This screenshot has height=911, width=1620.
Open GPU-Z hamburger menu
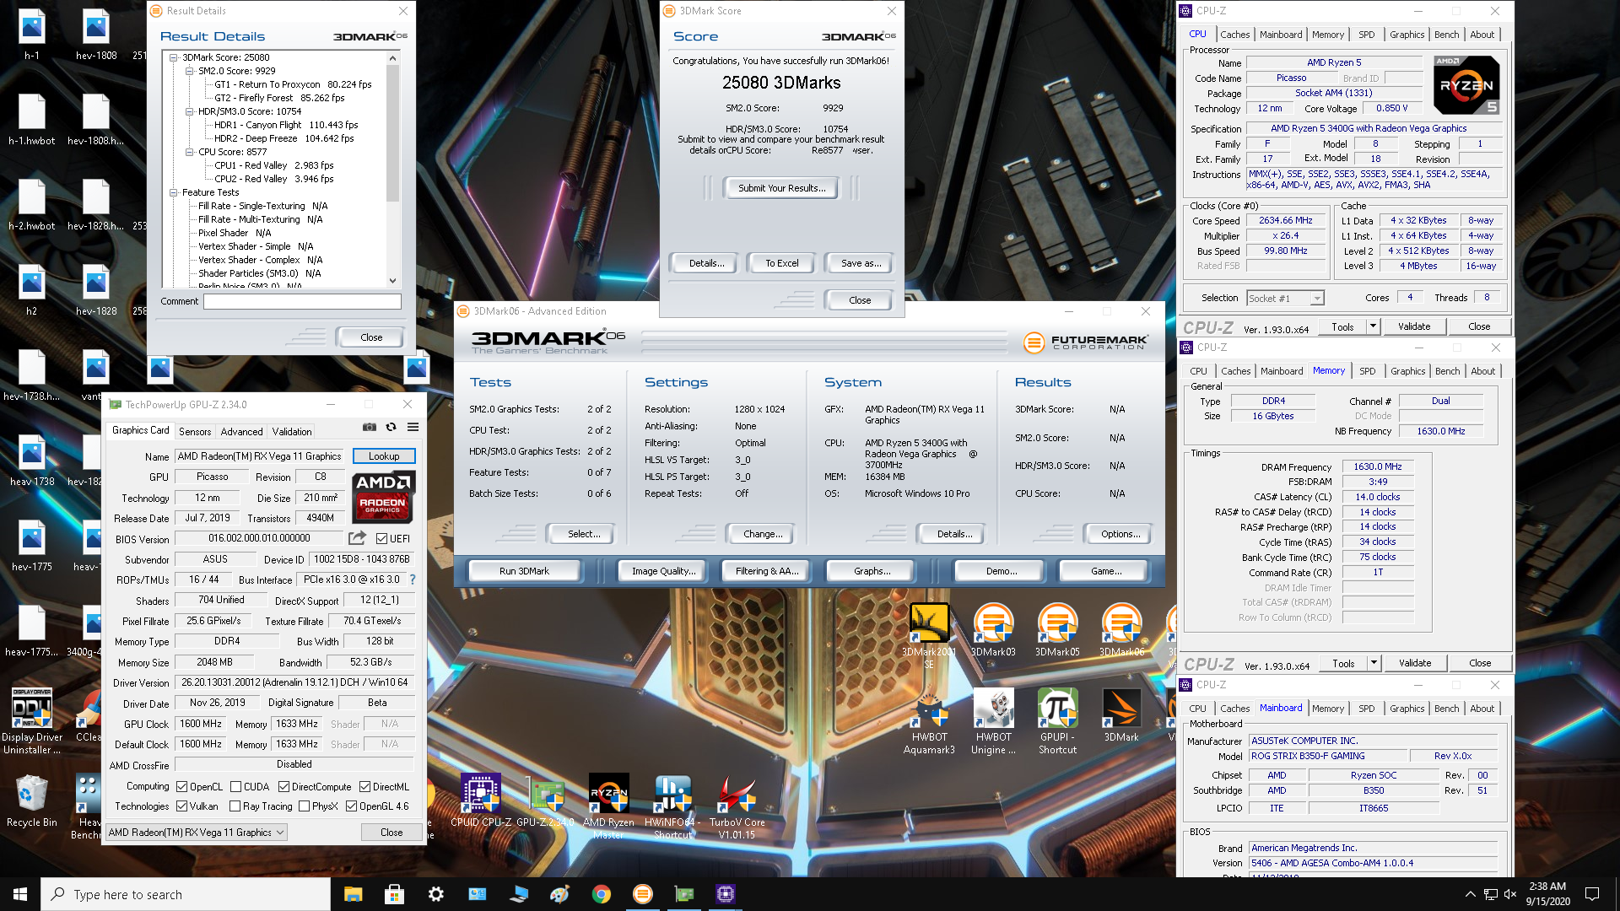pos(413,428)
